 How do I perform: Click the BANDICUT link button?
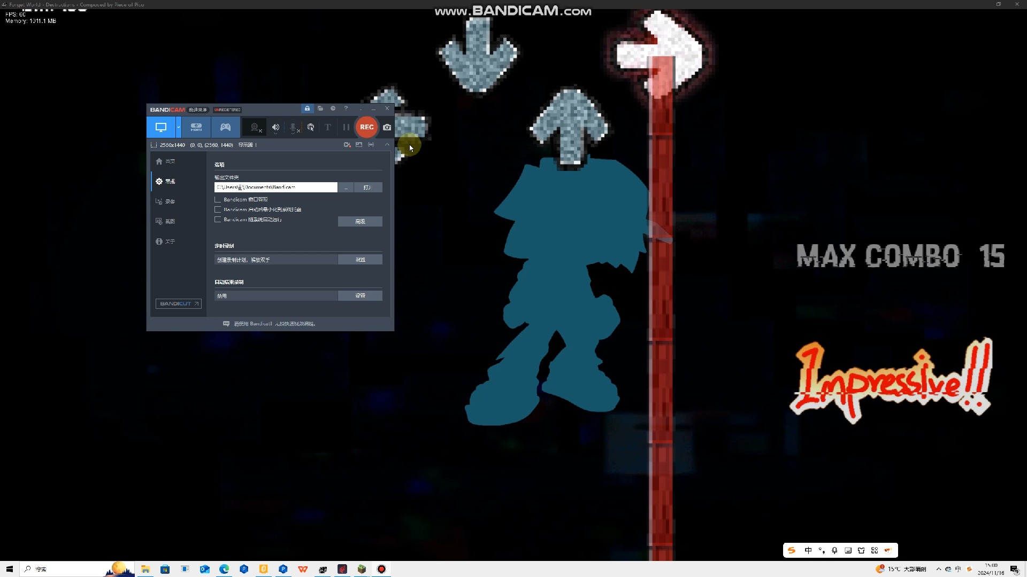pos(178,303)
